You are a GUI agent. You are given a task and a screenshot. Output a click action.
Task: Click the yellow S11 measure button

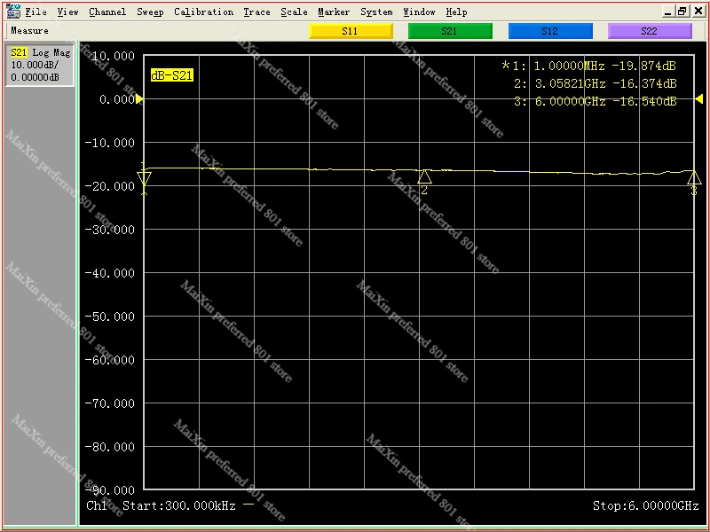[x=351, y=31]
